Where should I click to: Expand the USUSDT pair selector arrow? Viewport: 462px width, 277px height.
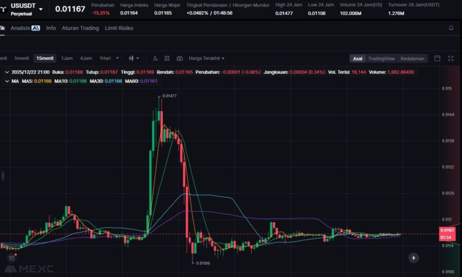pos(41,9)
